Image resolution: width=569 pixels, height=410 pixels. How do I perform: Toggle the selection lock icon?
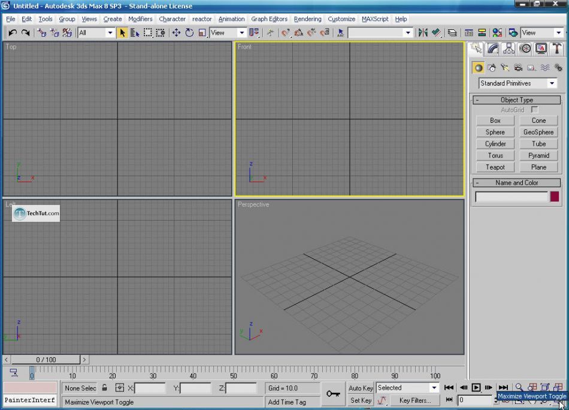pos(105,388)
